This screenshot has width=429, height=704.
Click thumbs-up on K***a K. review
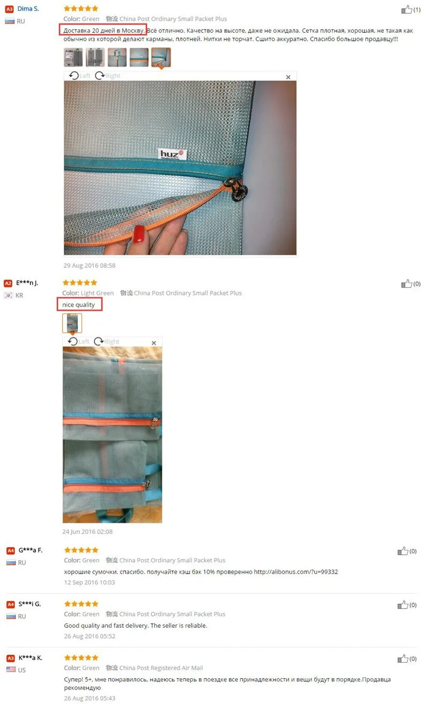(x=403, y=658)
